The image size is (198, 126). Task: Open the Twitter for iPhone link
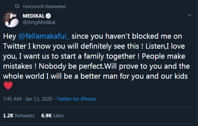(x=76, y=99)
